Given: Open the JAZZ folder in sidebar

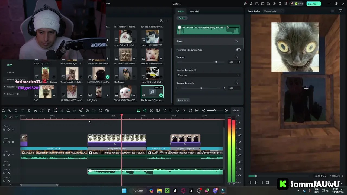Looking at the screenshot, I should 9,65.
